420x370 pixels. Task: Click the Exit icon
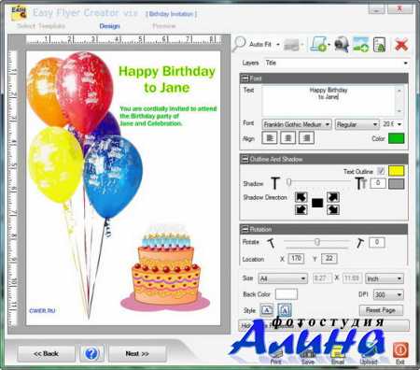[x=400, y=350]
